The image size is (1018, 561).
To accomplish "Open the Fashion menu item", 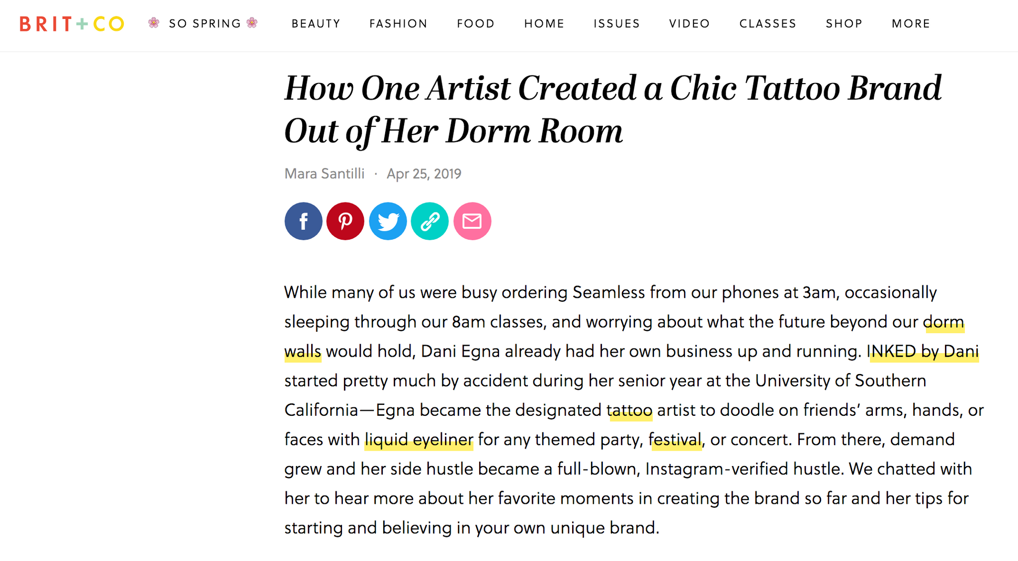I will point(398,24).
